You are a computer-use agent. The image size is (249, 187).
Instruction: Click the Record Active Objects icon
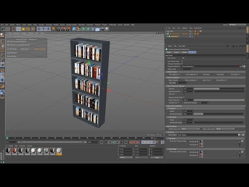pos(131,142)
